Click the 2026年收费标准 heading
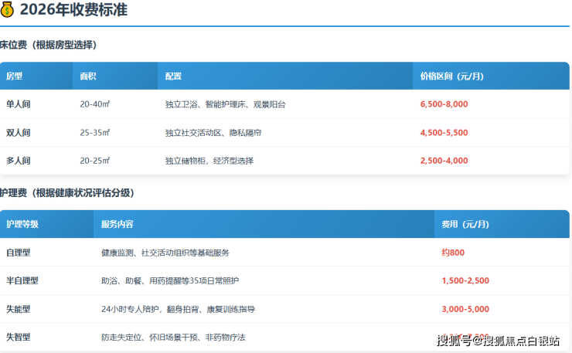Viewport: 572px width, 353px height. pyautogui.click(x=73, y=10)
